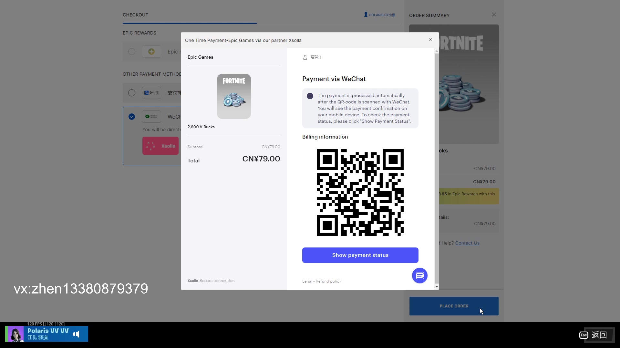Select the WeChat payment radio button
The height and width of the screenshot is (348, 620).
click(132, 117)
